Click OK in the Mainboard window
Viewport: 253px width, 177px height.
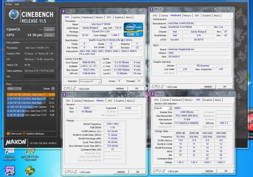point(225,86)
